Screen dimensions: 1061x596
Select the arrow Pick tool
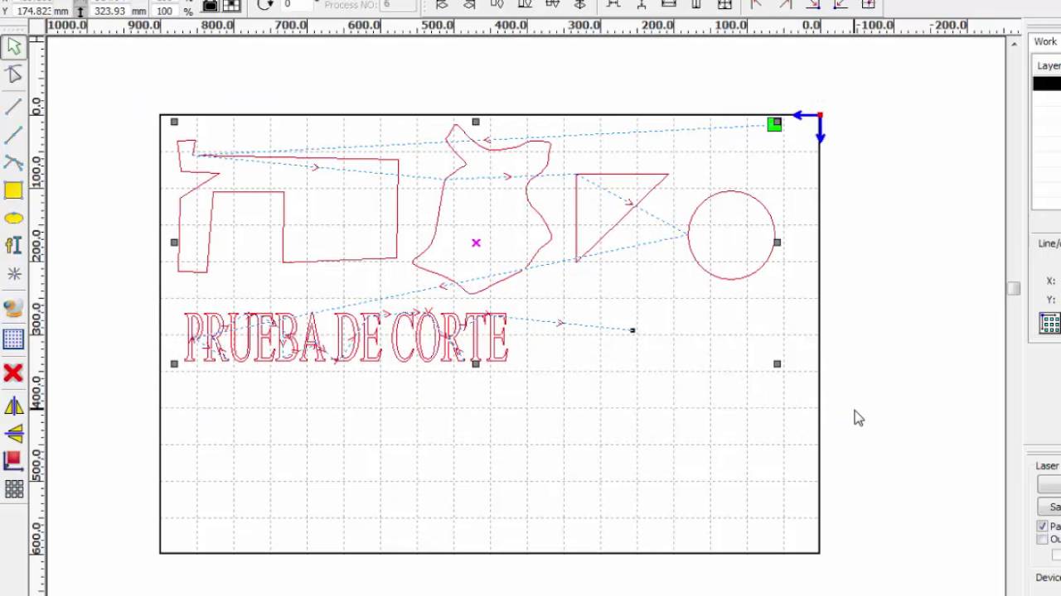click(x=13, y=47)
